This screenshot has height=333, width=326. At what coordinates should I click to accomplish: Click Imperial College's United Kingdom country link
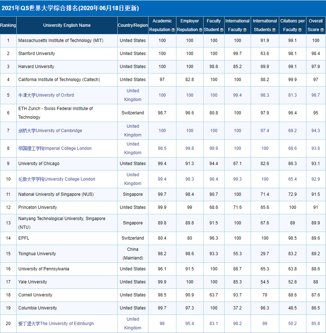pos(133,148)
